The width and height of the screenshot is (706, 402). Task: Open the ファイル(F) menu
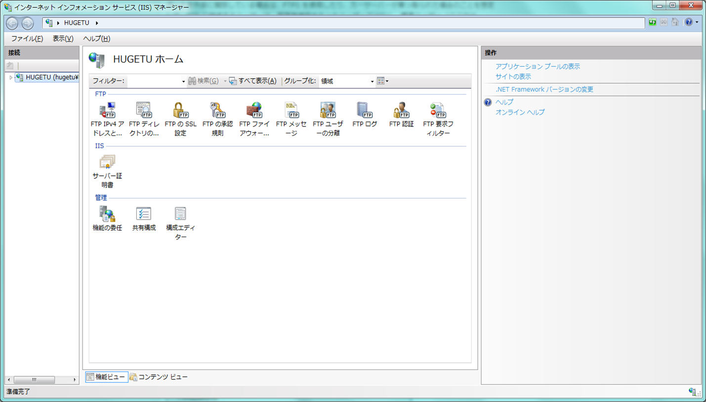(x=27, y=39)
